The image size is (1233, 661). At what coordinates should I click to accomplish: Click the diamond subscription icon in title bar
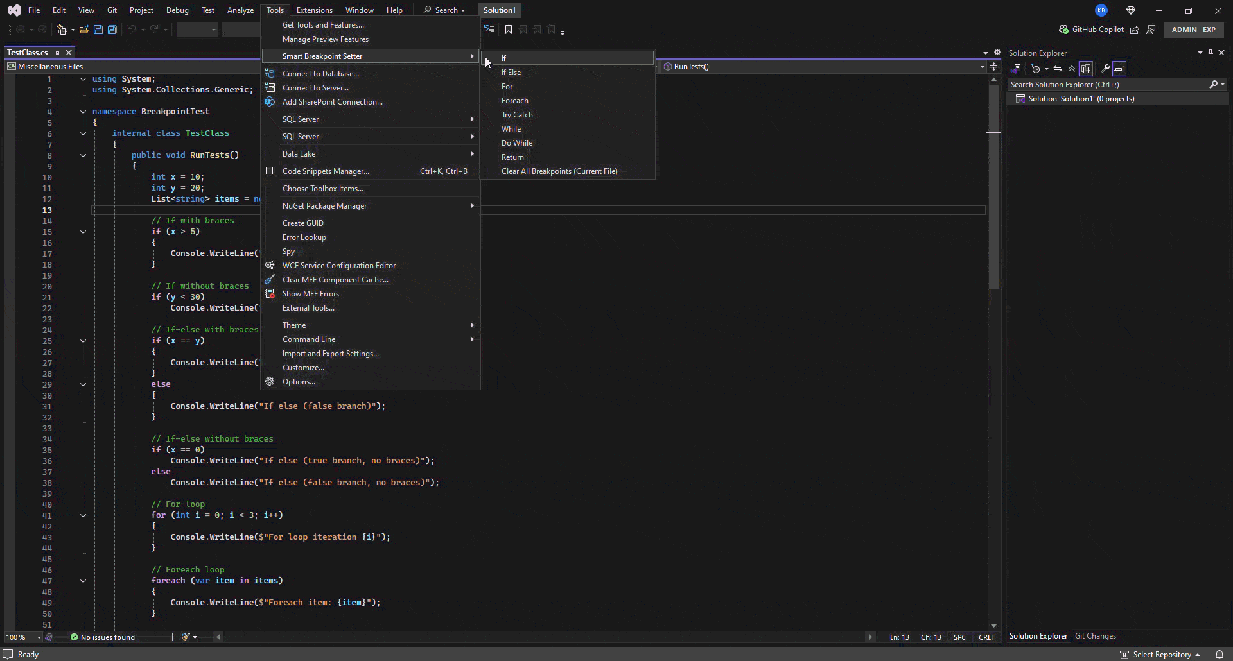[1131, 10]
